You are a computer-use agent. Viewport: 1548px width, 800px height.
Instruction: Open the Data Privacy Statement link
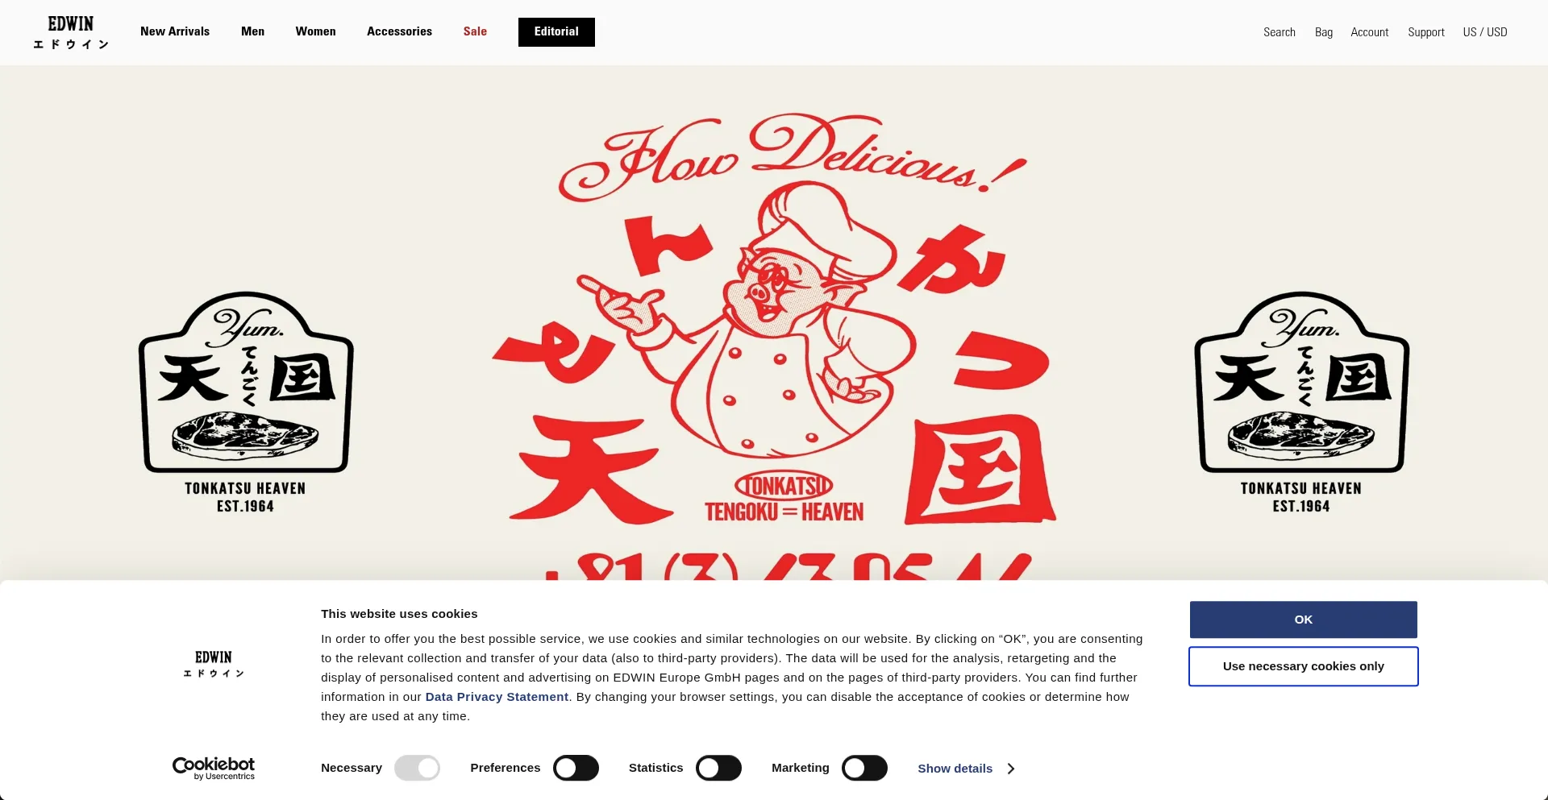pyautogui.click(x=497, y=697)
